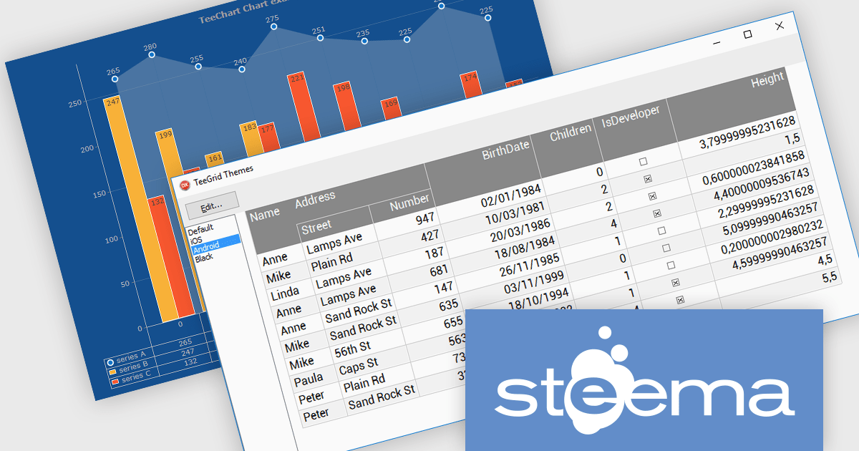This screenshot has width=859, height=451.
Task: Choose the iOS theme from the list
Action: pos(197,240)
